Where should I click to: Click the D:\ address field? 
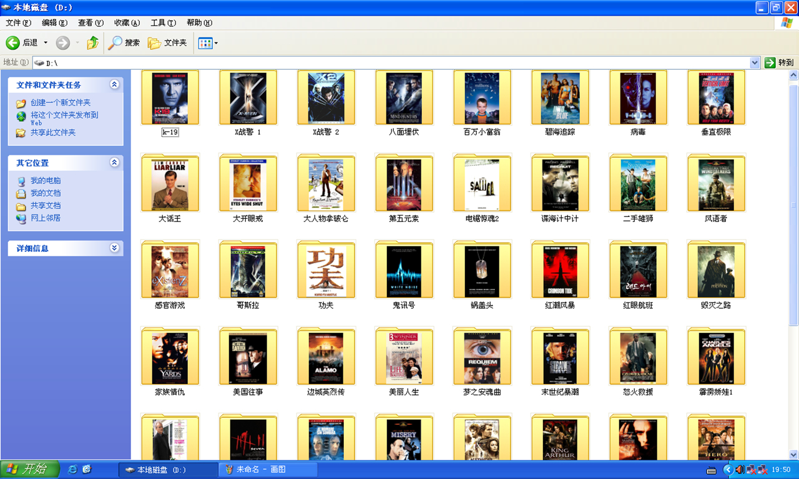(391, 62)
